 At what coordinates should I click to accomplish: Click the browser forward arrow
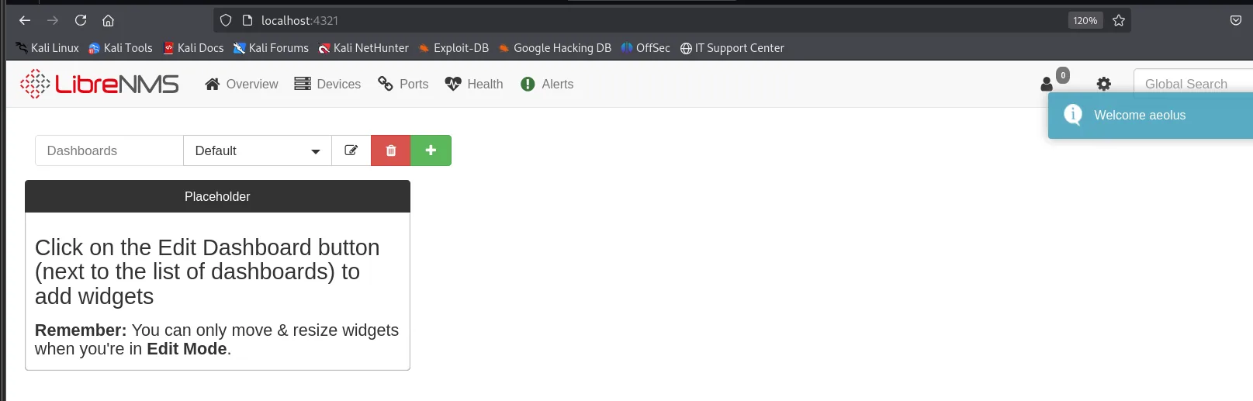coord(53,20)
